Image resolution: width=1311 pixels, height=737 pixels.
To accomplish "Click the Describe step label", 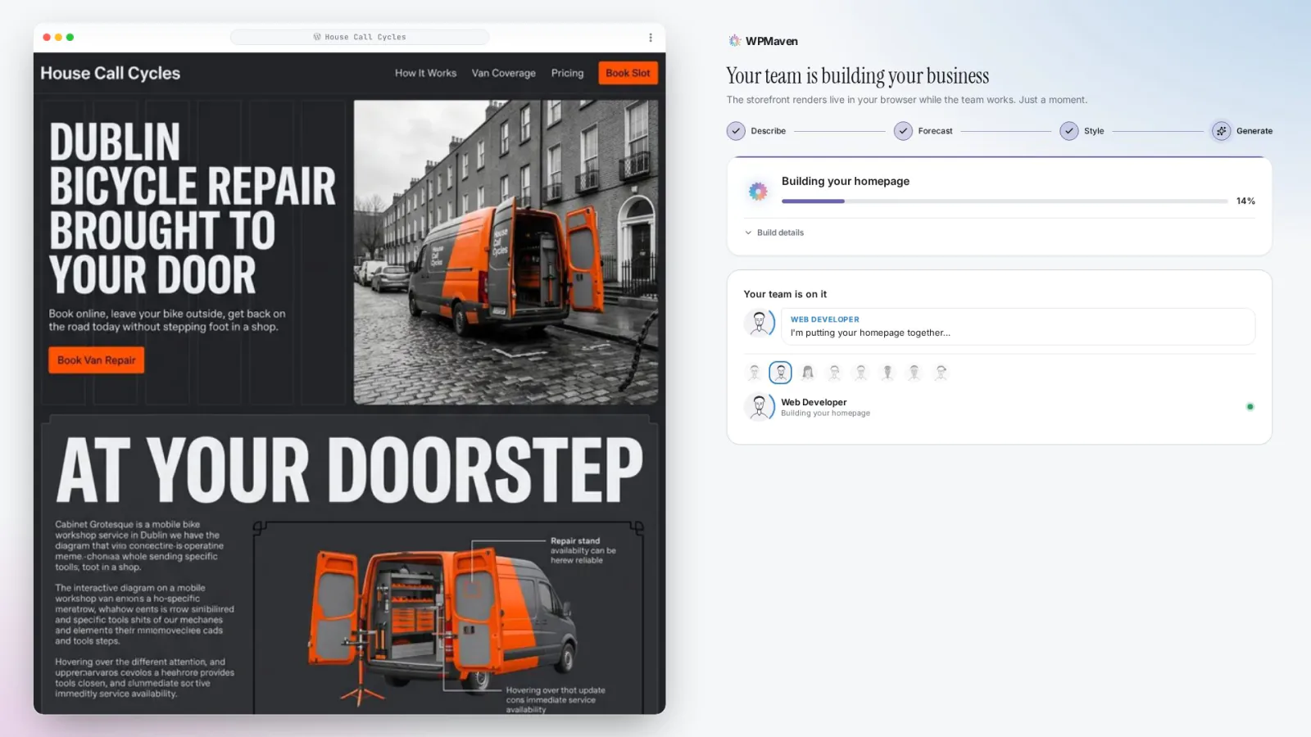I will 768,131.
